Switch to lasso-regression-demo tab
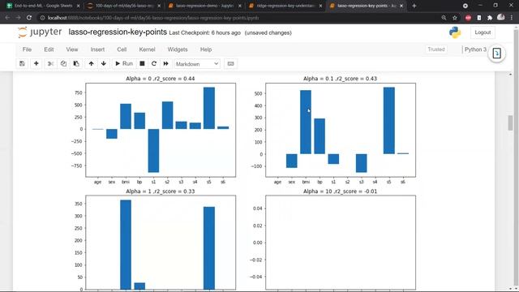Image resolution: width=519 pixels, height=292 pixels. 204,6
